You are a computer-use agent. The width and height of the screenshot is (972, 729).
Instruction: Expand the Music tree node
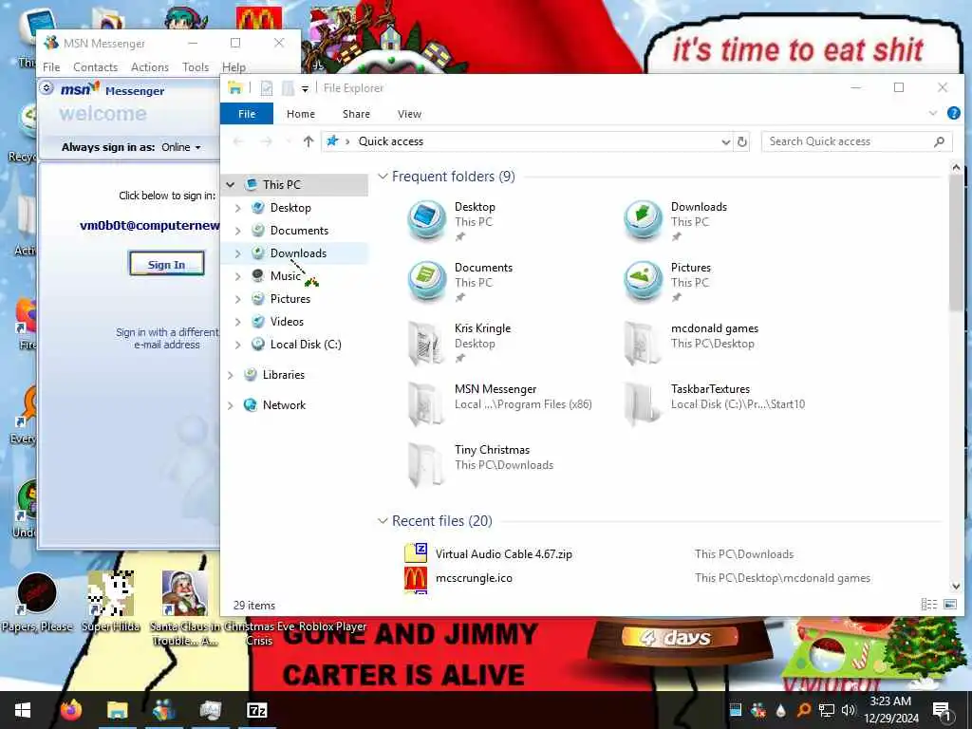[238, 276]
